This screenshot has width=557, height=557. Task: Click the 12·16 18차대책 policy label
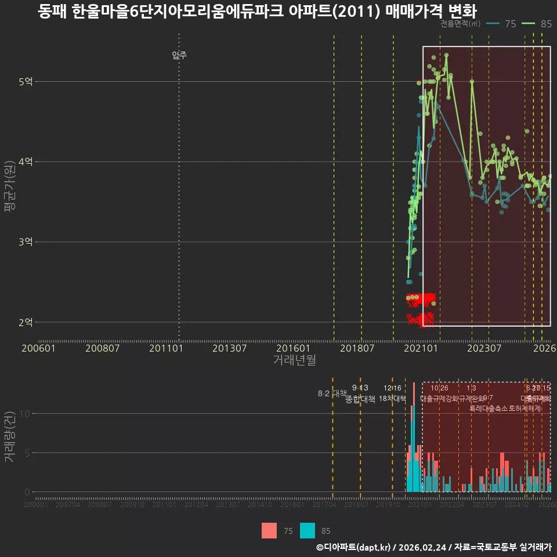[x=392, y=393]
